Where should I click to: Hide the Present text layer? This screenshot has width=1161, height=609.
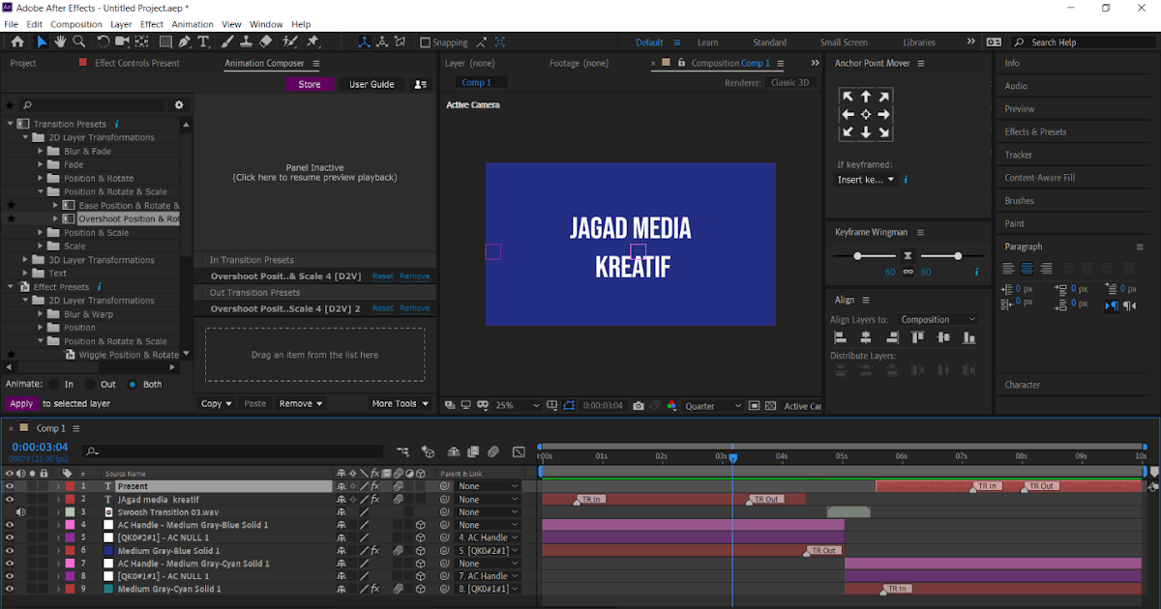(x=10, y=485)
